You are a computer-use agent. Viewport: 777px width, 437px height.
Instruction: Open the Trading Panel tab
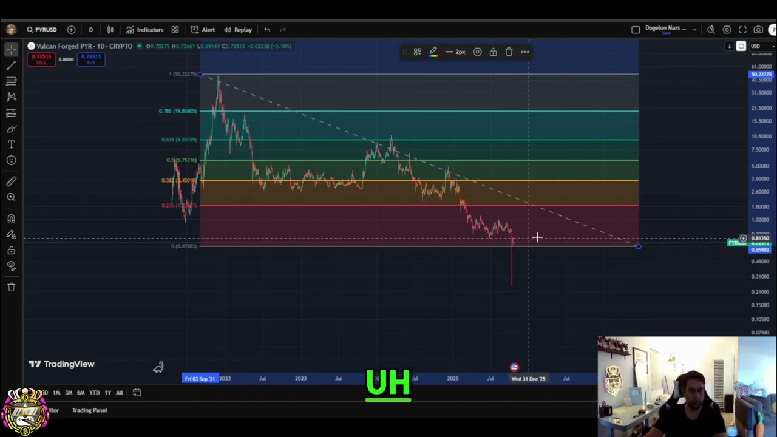click(x=89, y=410)
